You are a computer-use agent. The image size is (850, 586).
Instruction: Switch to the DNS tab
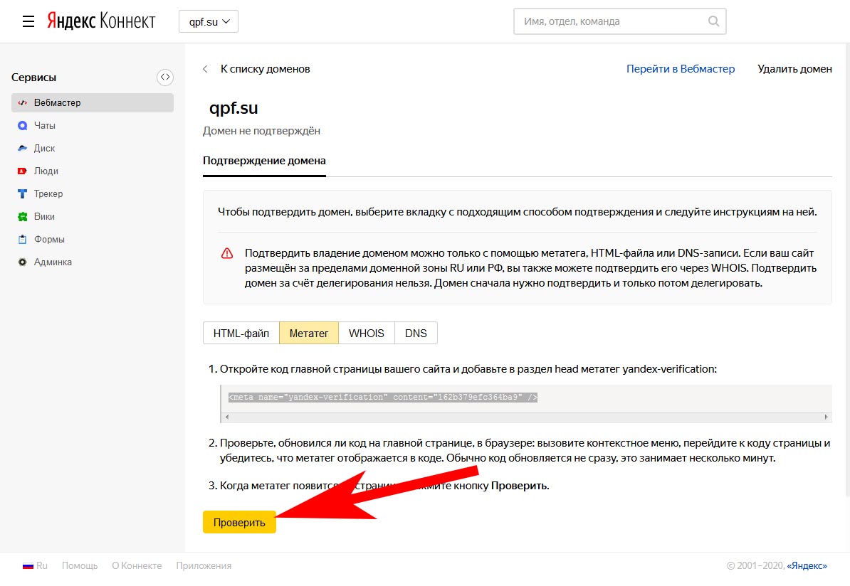(x=416, y=333)
